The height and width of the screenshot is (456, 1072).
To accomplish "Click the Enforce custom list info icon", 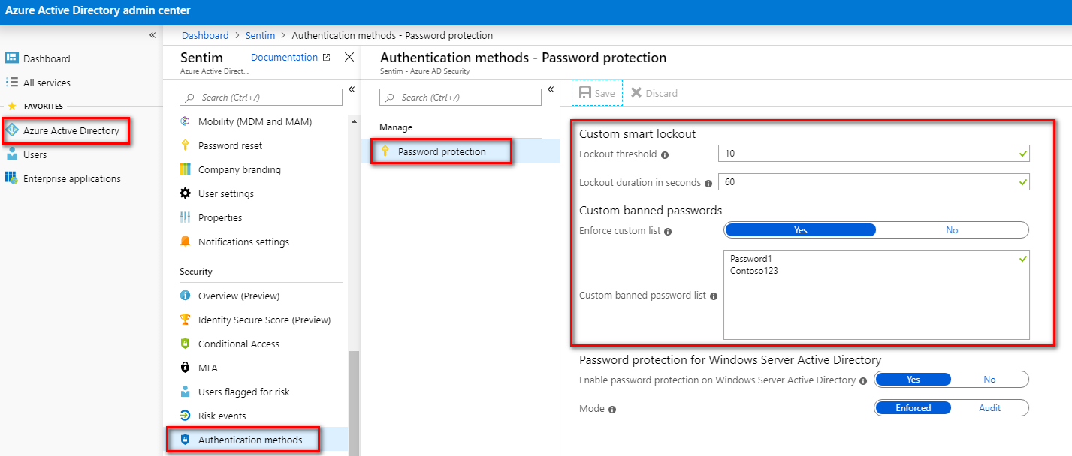I will pos(669,231).
